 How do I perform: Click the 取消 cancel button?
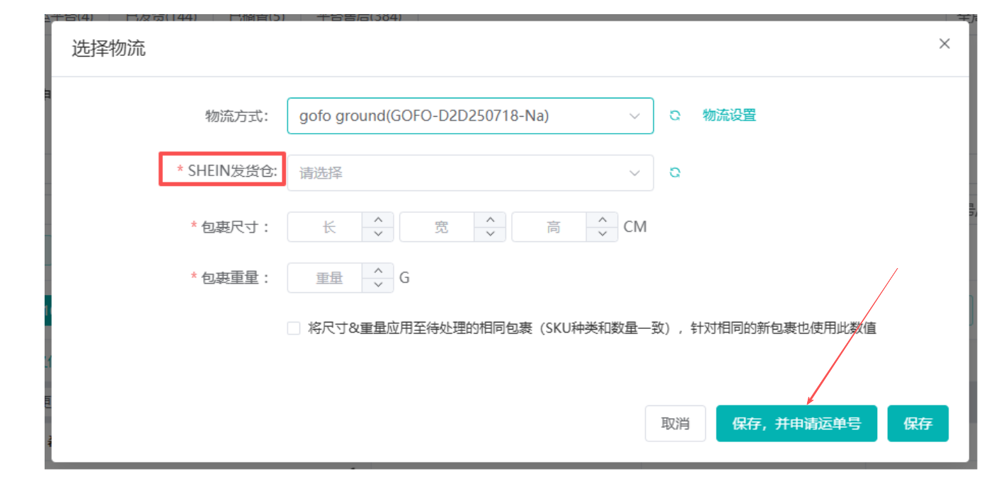(x=675, y=422)
